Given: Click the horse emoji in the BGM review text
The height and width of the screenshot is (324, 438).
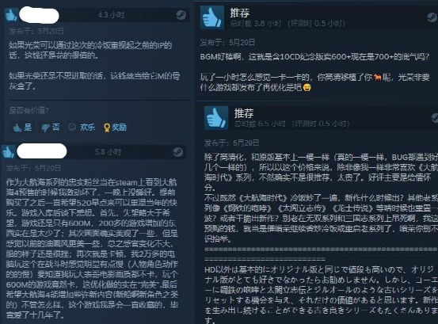Looking at the screenshot, I should [377, 77].
